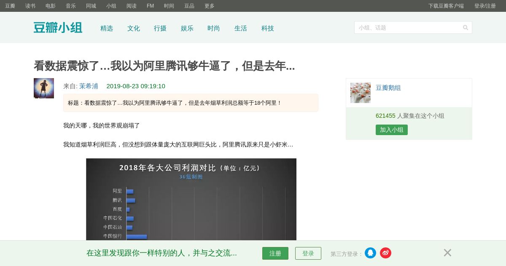Expand the 更多 menu in top bar
Image resolution: width=506 pixels, height=266 pixels.
pos(210,6)
